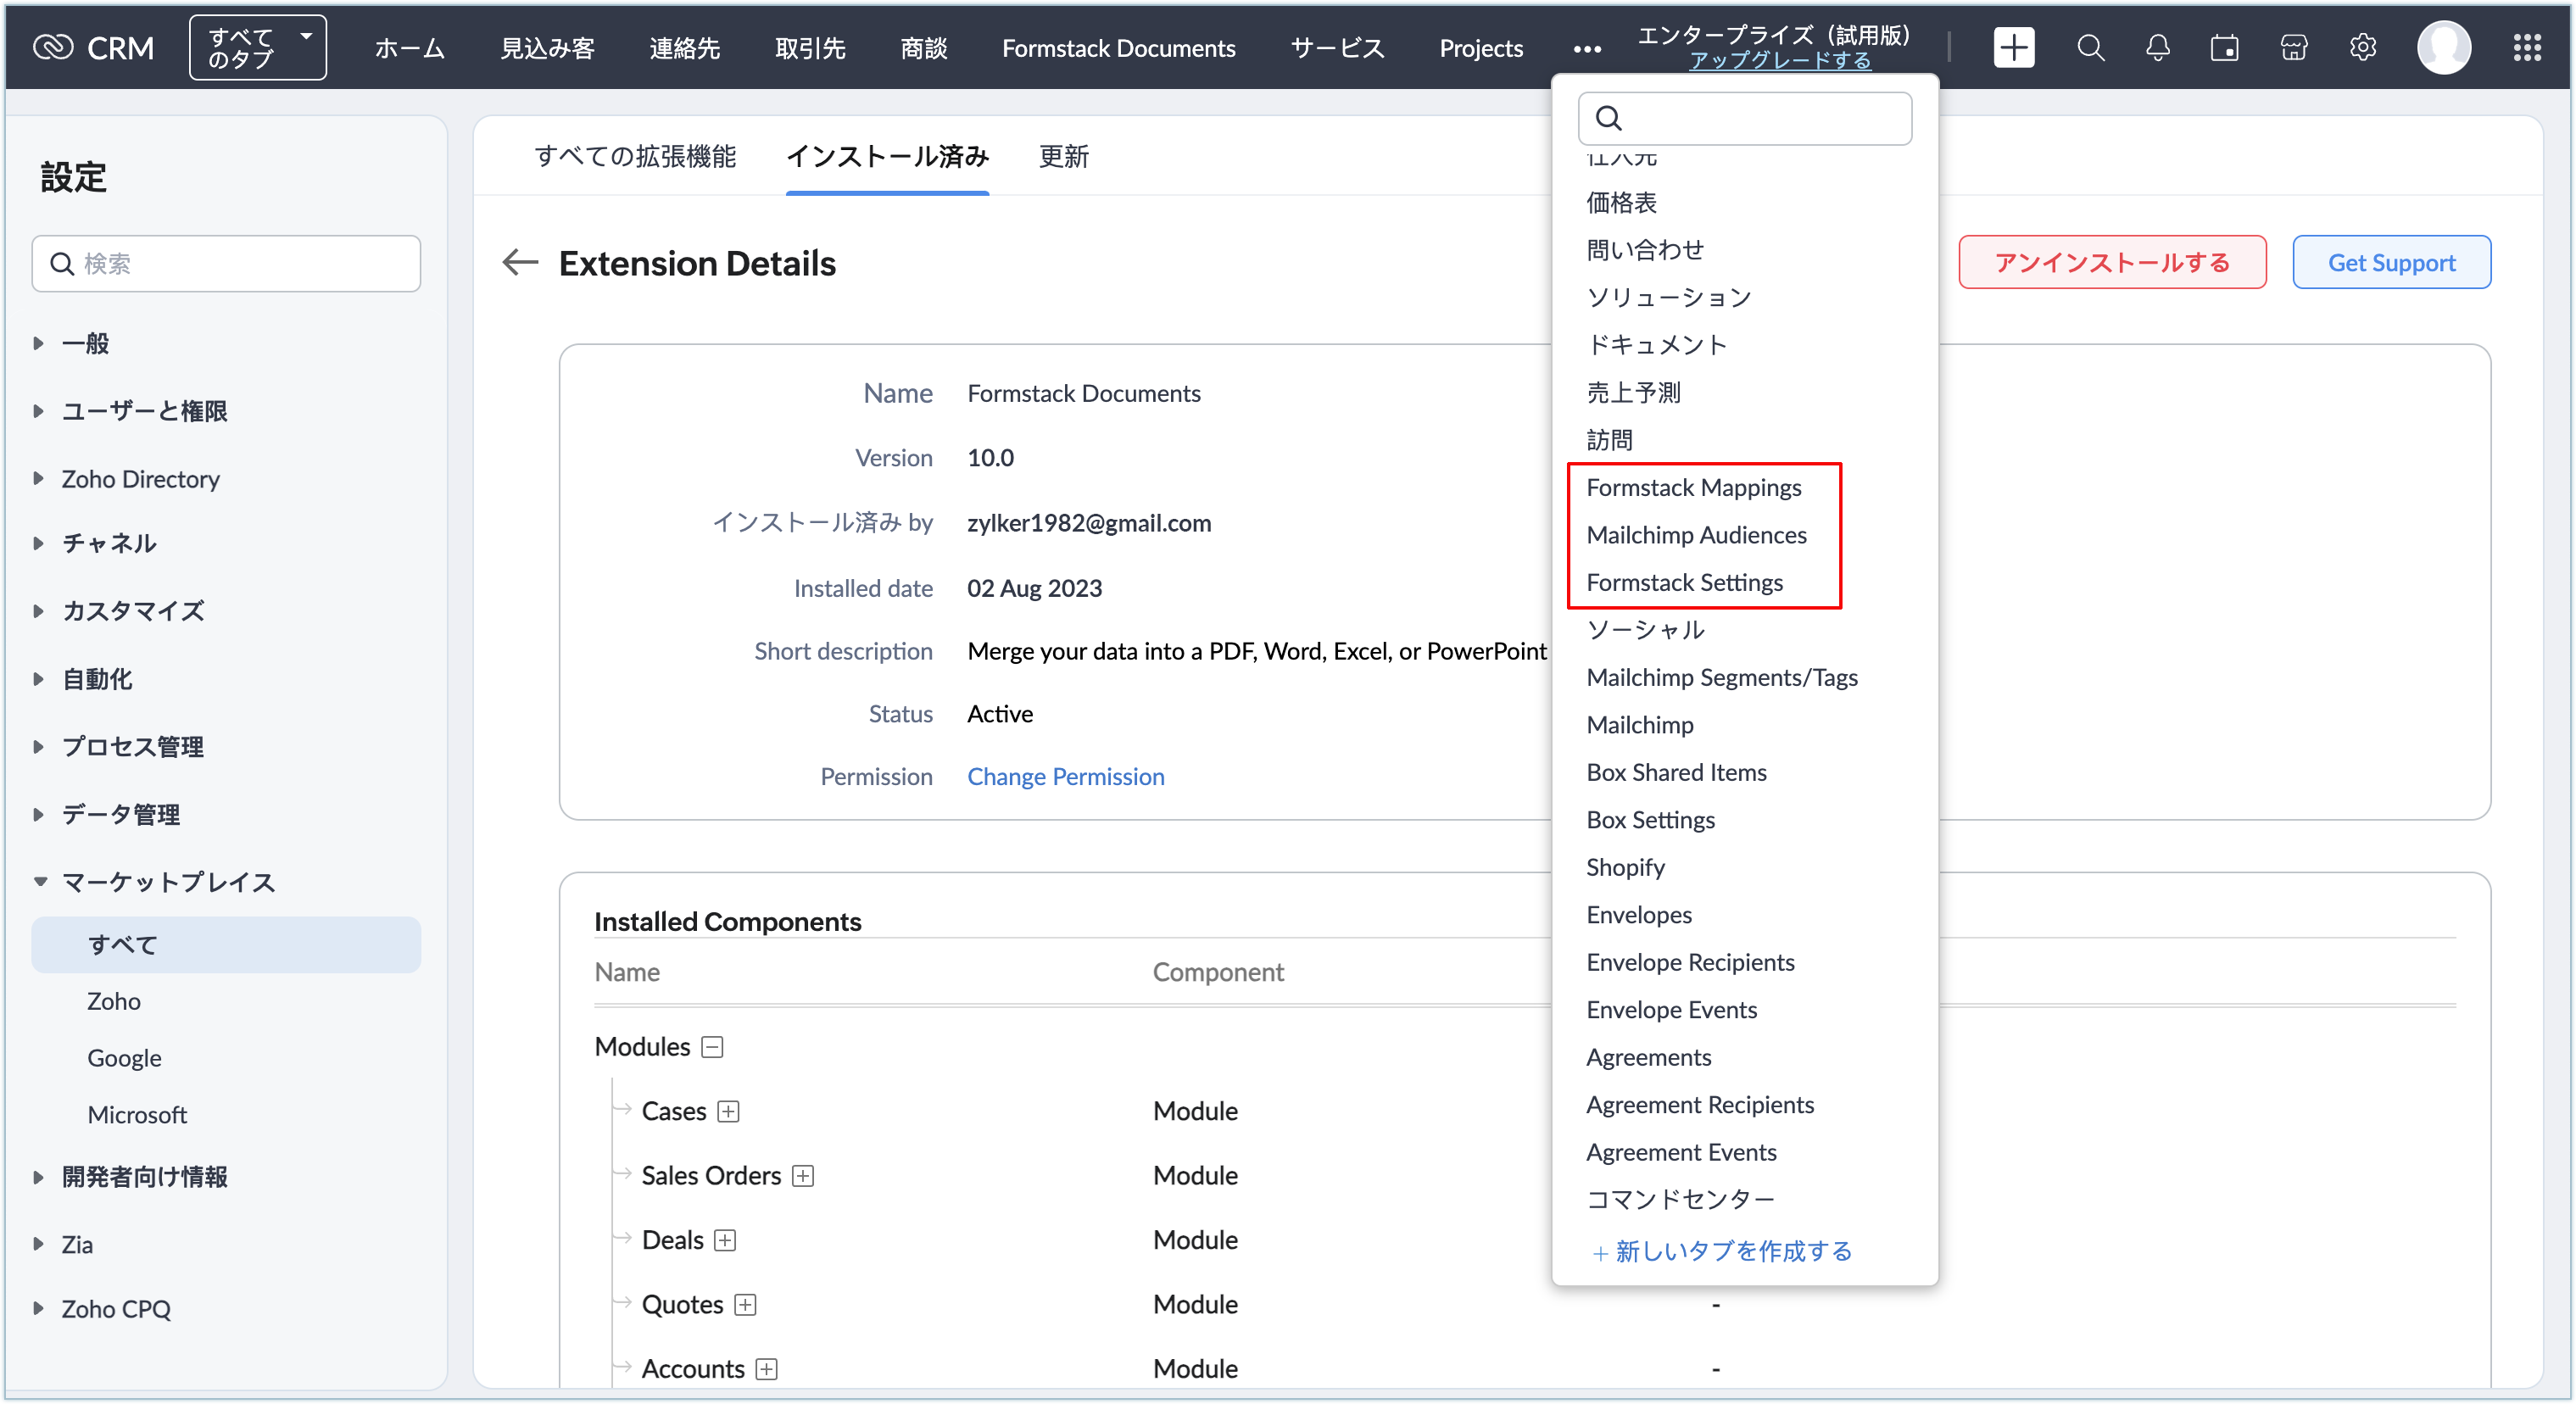Screen dimensions: 2576x1404
Task: Open the Formstack Documents nav tab
Action: pos(1118,48)
